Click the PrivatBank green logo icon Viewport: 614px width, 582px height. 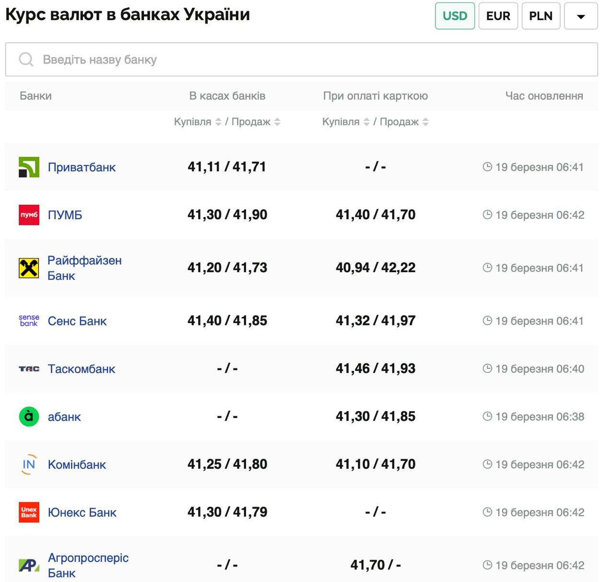coord(29,167)
